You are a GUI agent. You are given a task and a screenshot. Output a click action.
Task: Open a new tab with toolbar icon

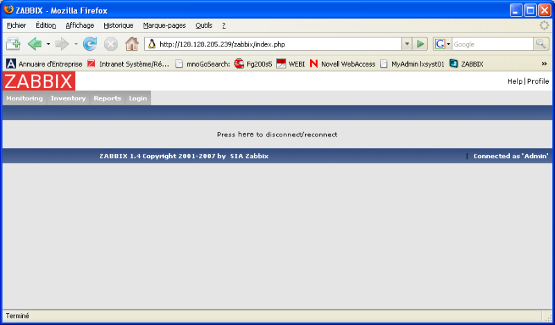[x=13, y=44]
